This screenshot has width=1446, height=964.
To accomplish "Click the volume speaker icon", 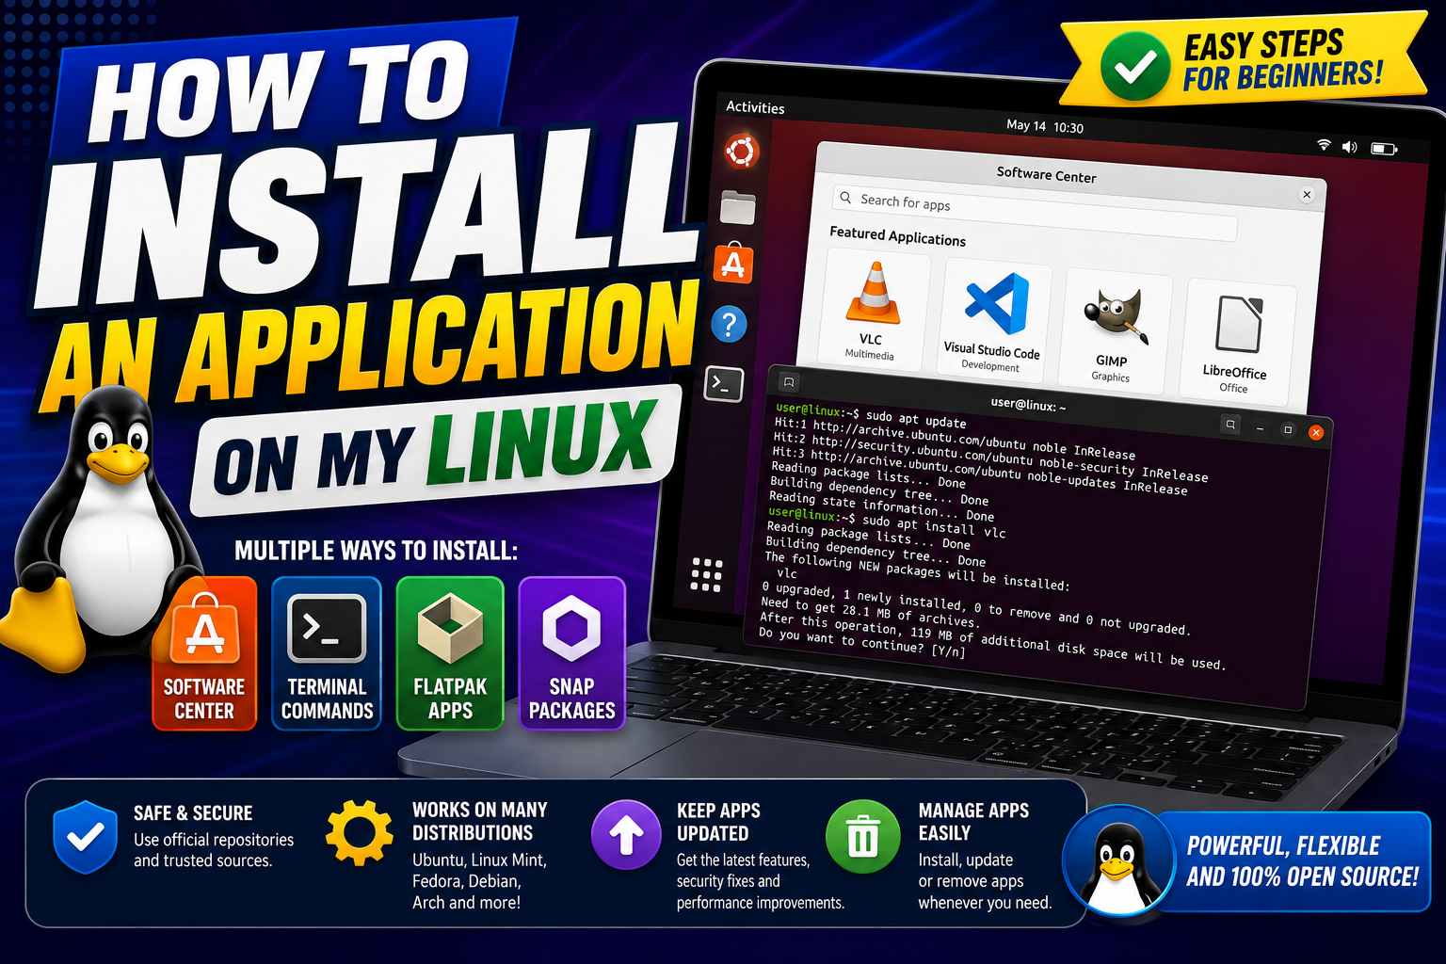I will tap(1349, 147).
